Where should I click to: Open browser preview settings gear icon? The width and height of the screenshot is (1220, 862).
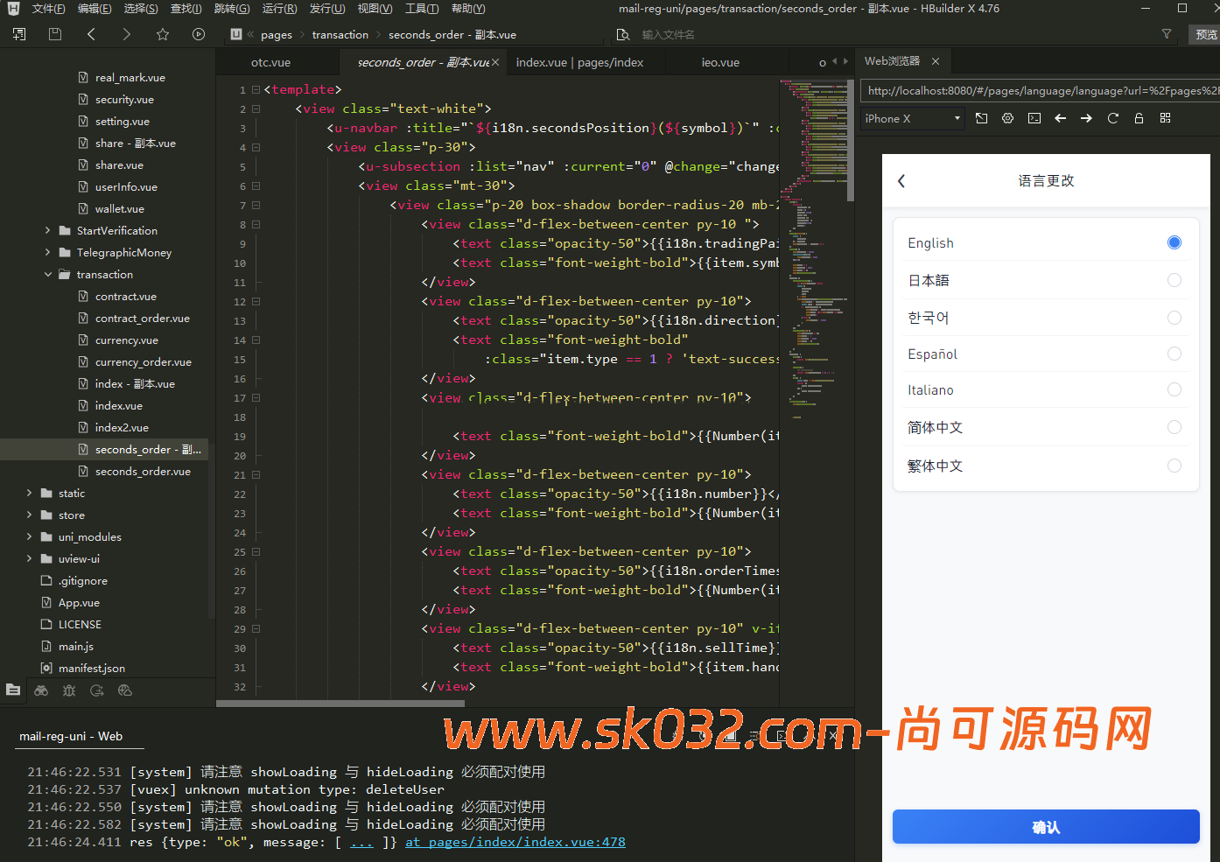tap(1007, 118)
